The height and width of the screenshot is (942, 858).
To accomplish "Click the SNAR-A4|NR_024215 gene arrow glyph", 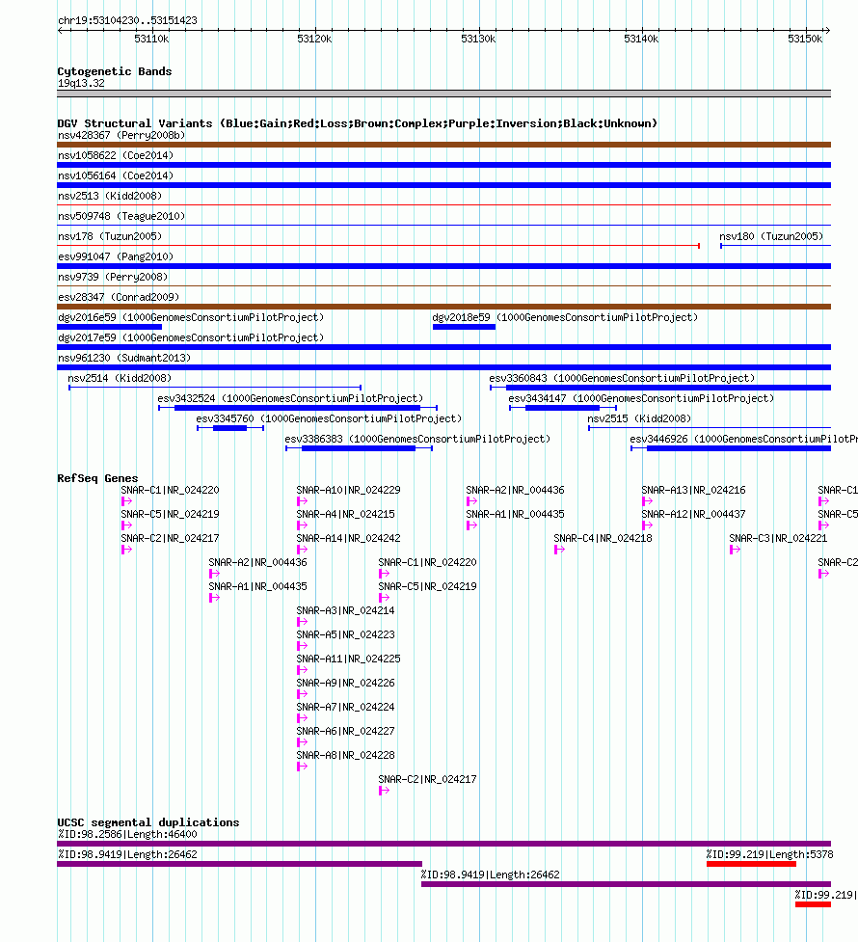I will point(302,525).
